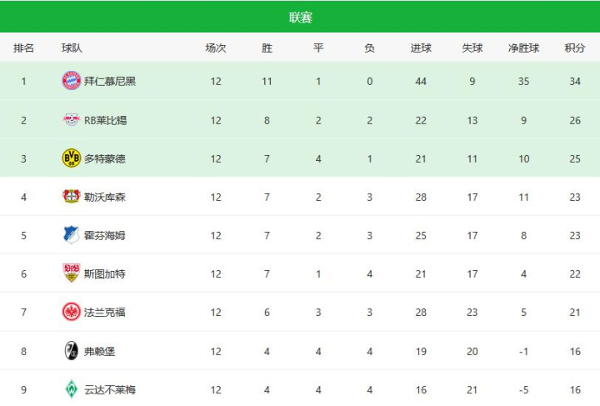This screenshot has width=600, height=406.
Task: Select the 联赛 tab header
Action: click(300, 18)
